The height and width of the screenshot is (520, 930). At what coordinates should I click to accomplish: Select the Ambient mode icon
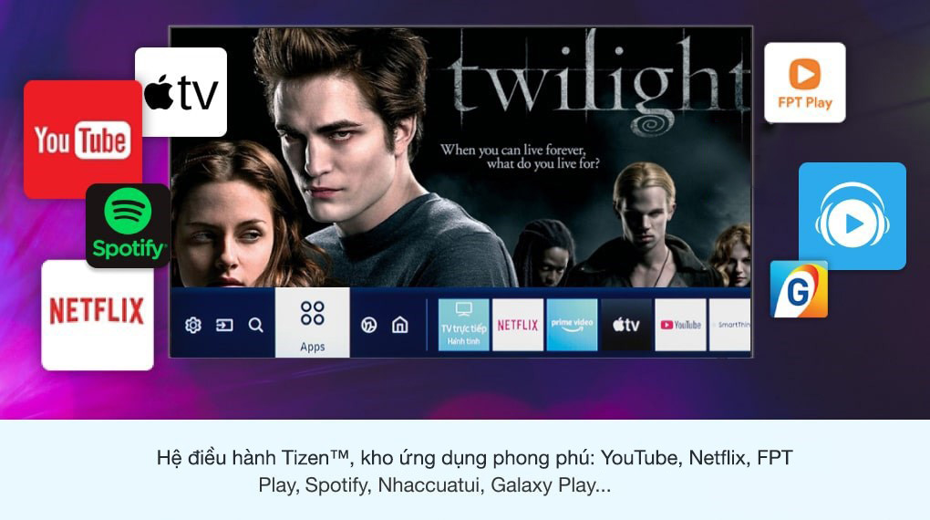[369, 325]
